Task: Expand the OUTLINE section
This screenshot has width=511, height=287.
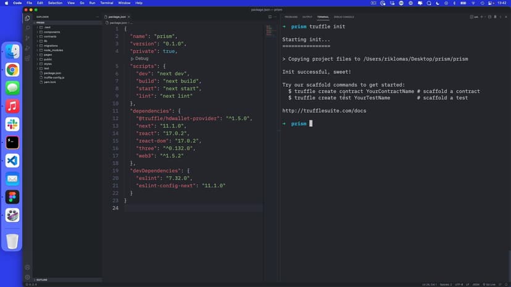Action: click(42, 280)
